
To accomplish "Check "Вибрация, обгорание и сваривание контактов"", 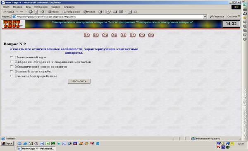I will tap(11, 62).
